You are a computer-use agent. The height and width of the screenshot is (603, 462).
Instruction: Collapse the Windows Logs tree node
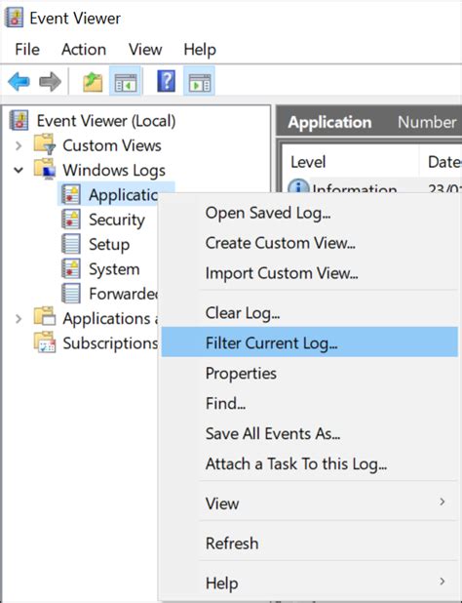click(x=19, y=170)
